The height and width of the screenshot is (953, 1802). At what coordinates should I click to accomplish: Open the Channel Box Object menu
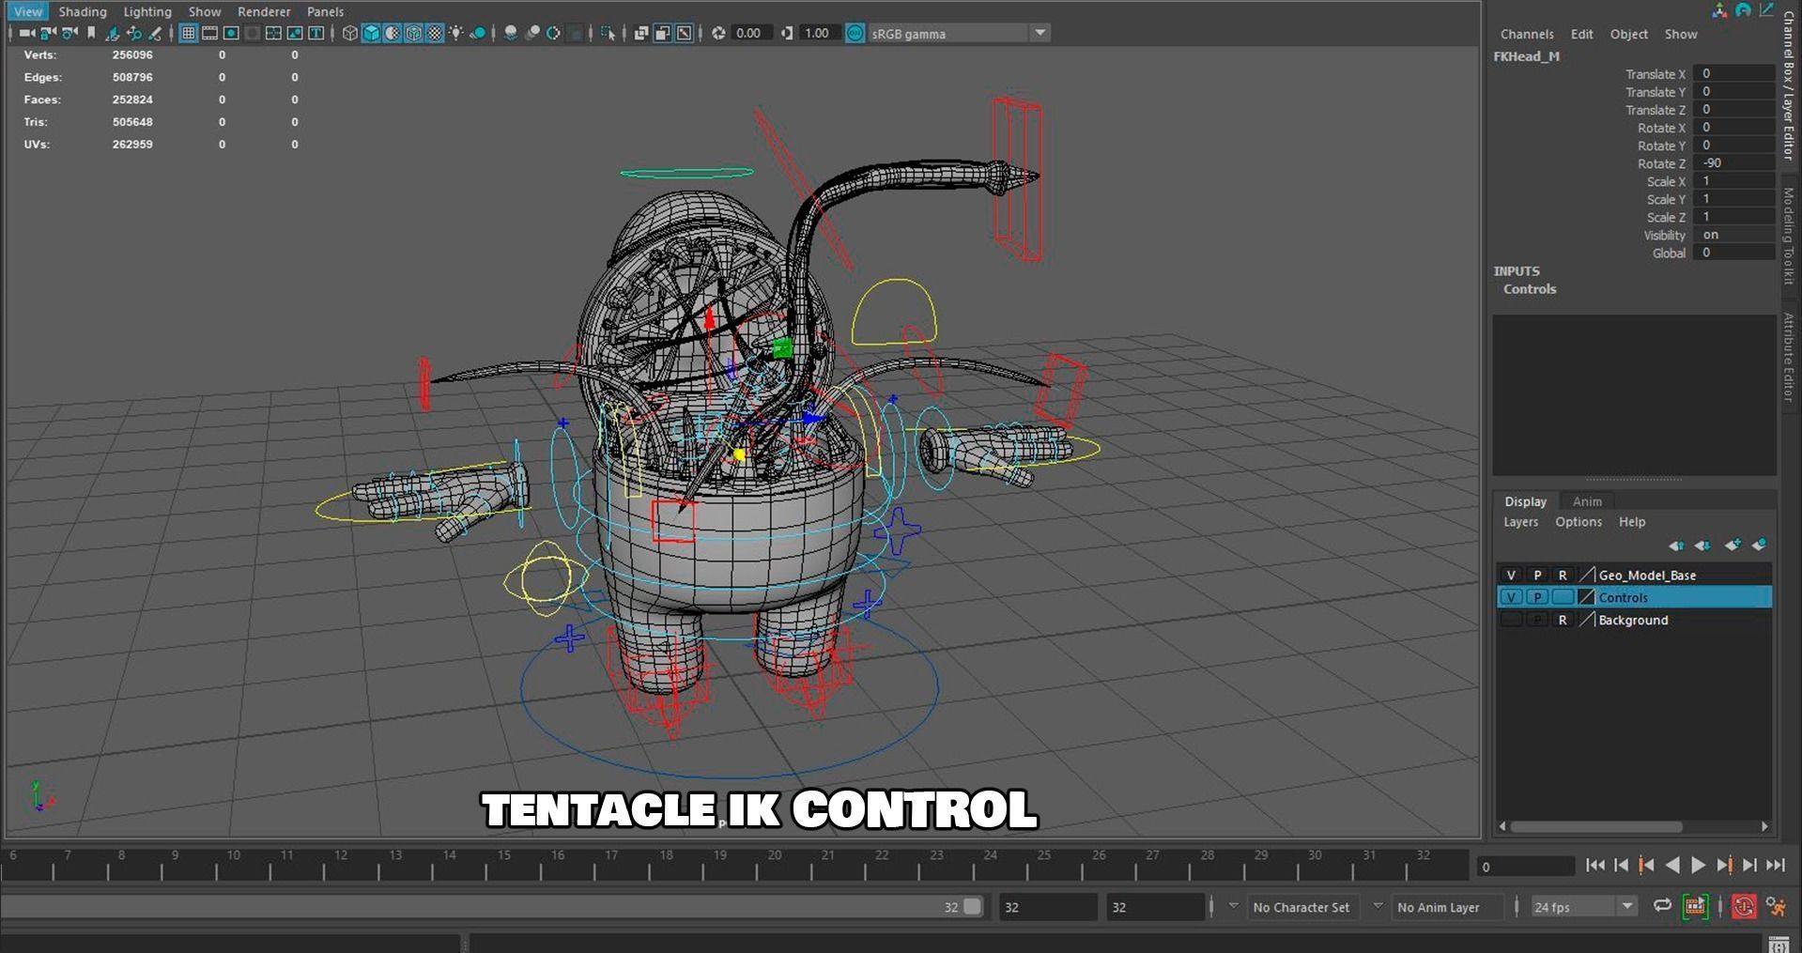[x=1629, y=34]
